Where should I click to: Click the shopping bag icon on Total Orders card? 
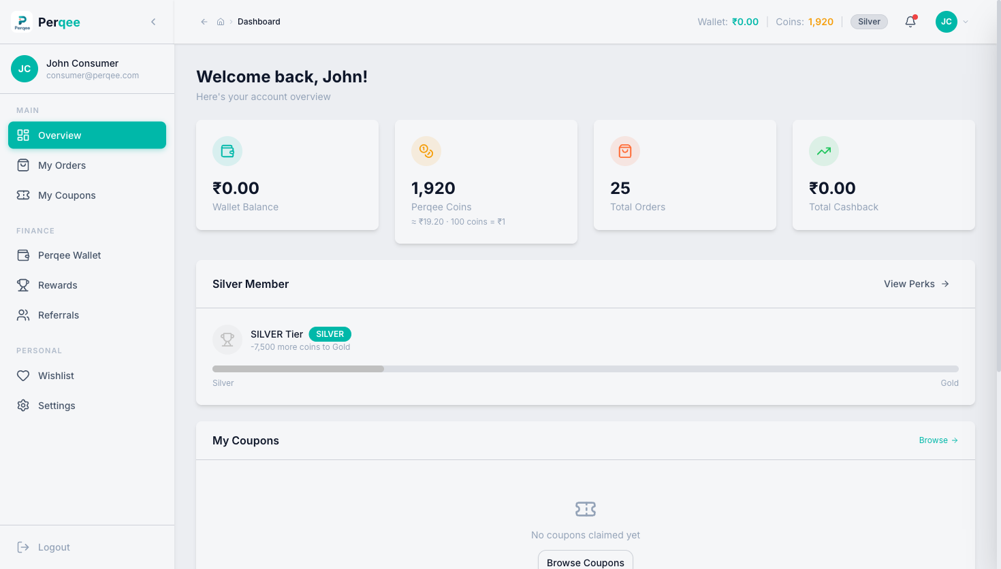click(625, 151)
